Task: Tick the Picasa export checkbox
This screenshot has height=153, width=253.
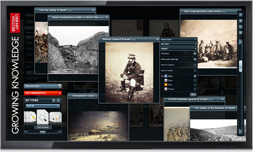Action: pyautogui.click(x=195, y=89)
